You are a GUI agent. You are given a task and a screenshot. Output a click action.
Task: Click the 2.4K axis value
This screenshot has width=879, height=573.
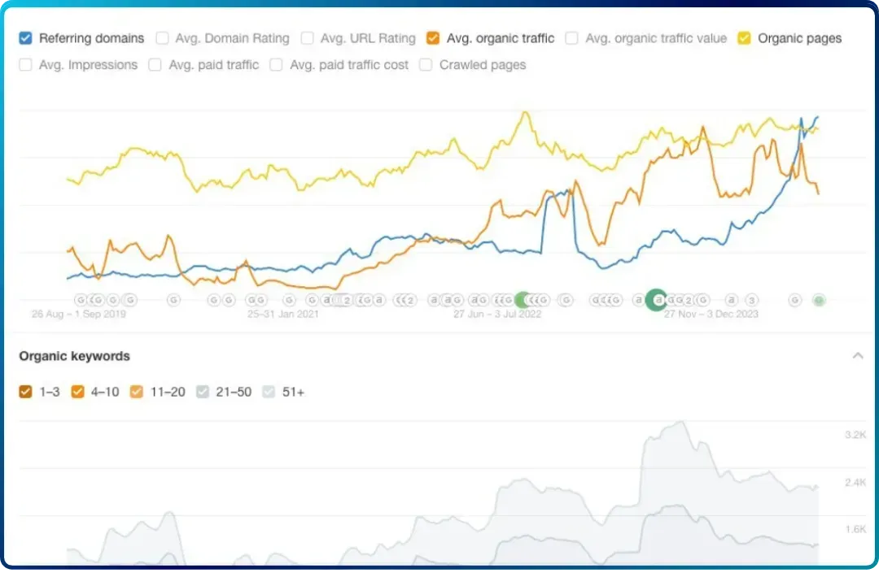(x=855, y=482)
